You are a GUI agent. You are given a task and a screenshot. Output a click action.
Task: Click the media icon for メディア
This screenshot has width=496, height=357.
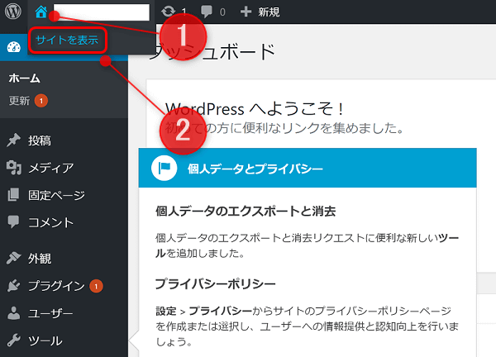[x=14, y=168]
